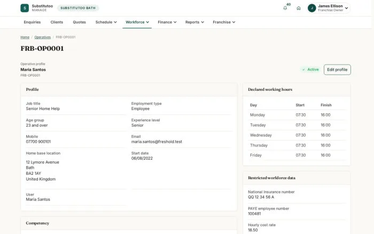Open the Quotes navigation item
The width and height of the screenshot is (374, 234).
pyautogui.click(x=79, y=22)
